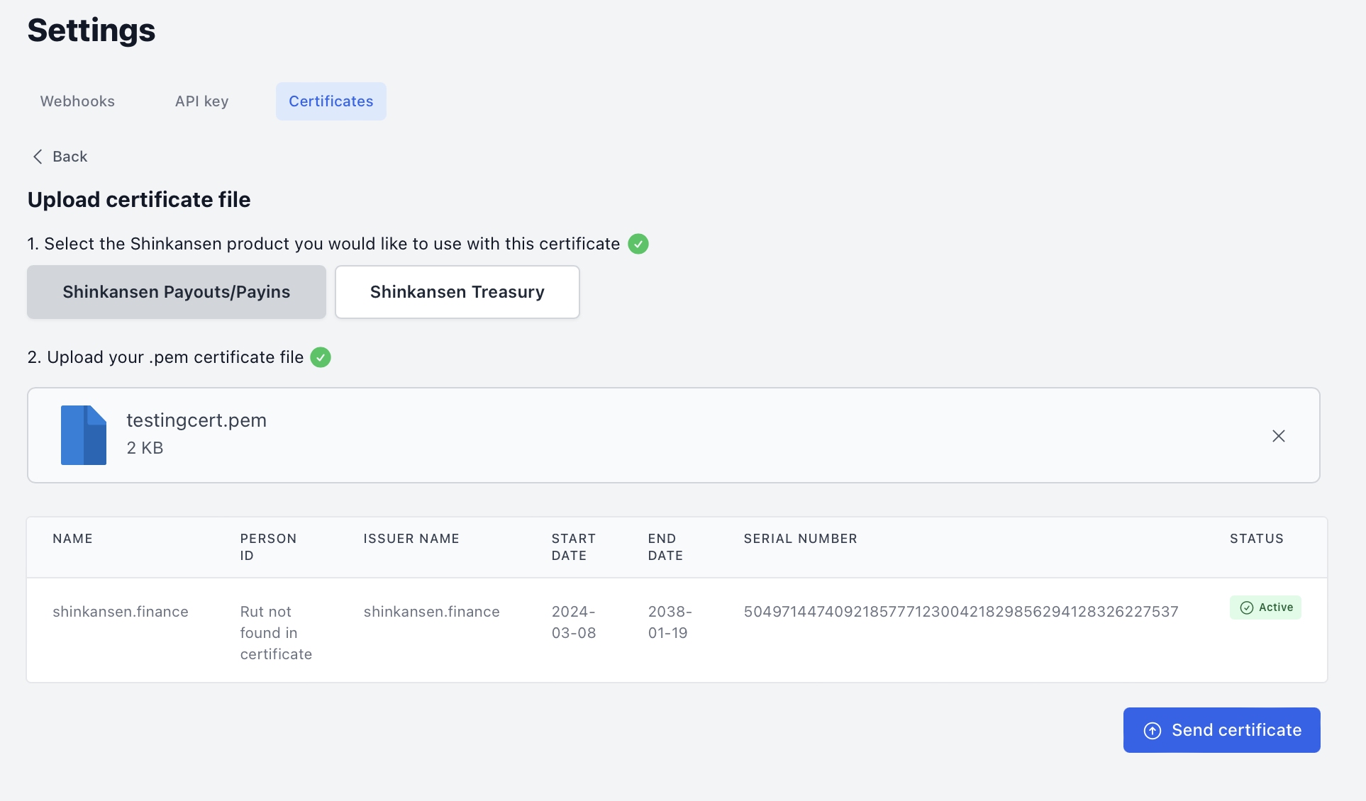
Task: Click the 2 KB file size text
Action: [145, 448]
